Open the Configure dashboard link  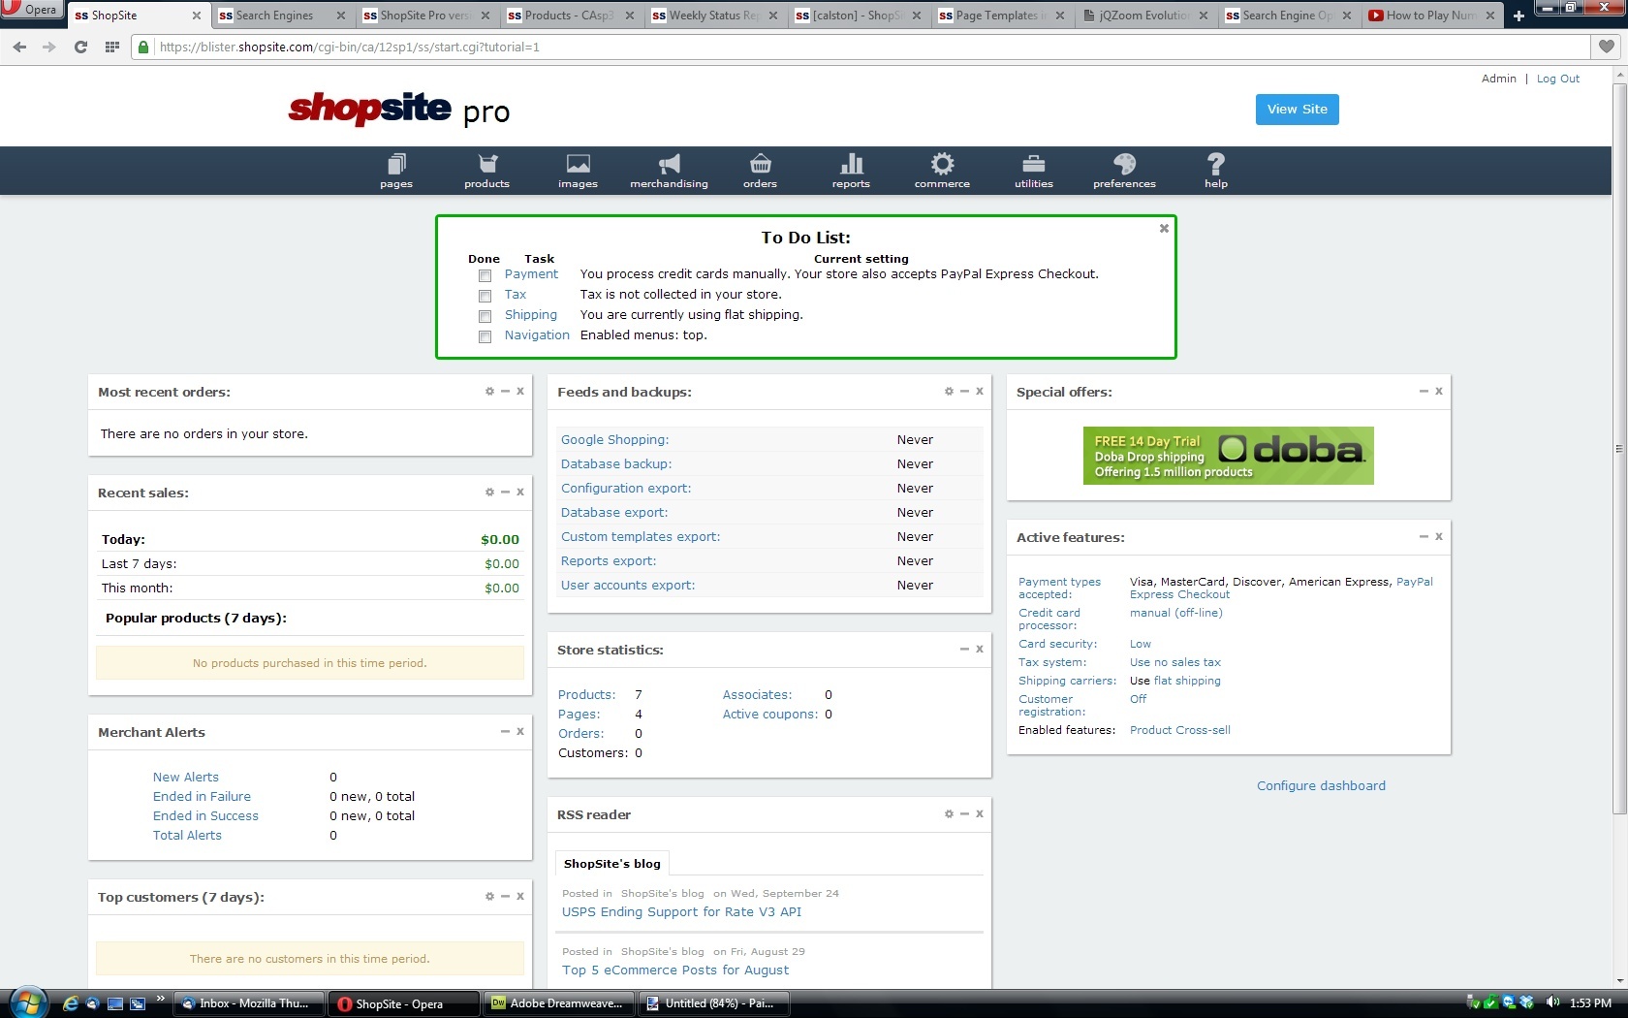1321,786
